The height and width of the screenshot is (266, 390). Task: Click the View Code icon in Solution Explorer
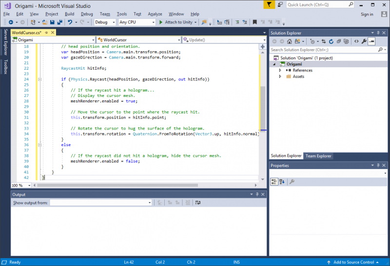(356, 41)
